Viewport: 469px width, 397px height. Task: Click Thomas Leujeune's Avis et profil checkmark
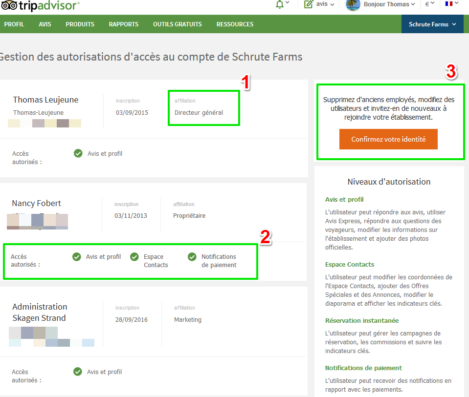click(x=78, y=153)
